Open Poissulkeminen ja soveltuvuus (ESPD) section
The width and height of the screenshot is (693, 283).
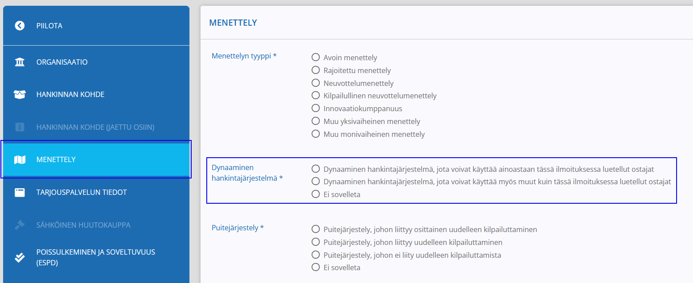point(96,257)
